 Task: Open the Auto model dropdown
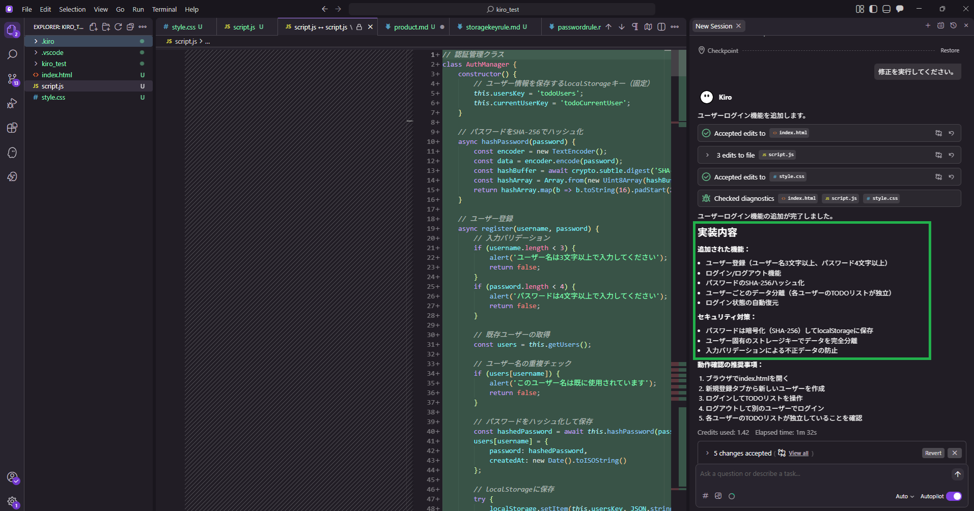pos(905,496)
